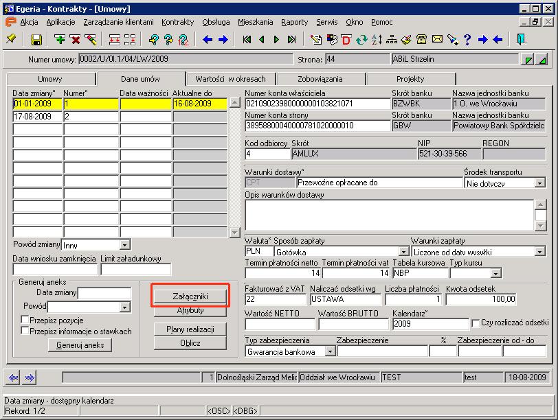Expand the Powód zmiany dropdown

pyautogui.click(x=124, y=245)
